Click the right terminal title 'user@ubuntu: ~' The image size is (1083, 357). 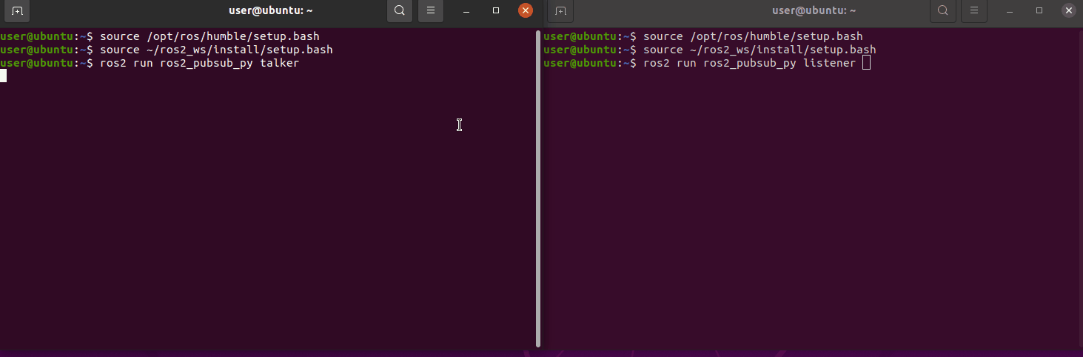(x=814, y=10)
